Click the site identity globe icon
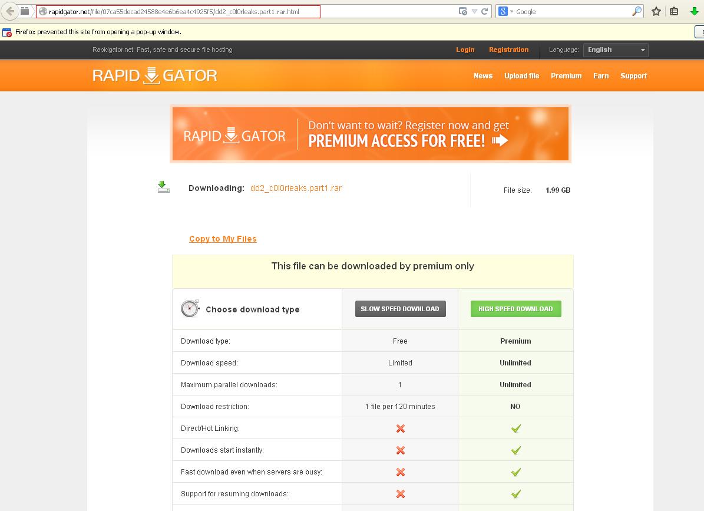 pos(43,12)
